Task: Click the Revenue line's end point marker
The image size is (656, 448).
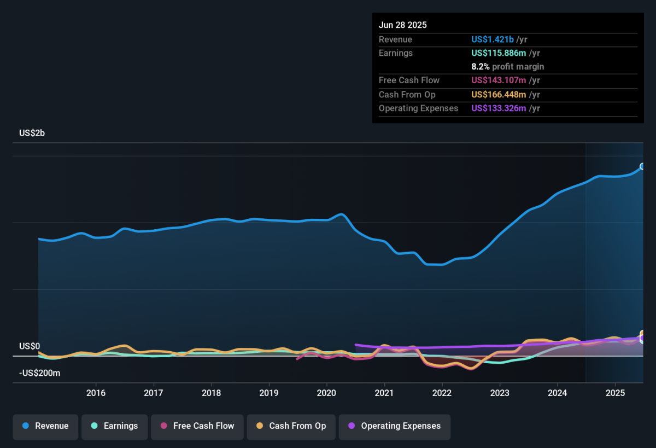Action: (643, 166)
